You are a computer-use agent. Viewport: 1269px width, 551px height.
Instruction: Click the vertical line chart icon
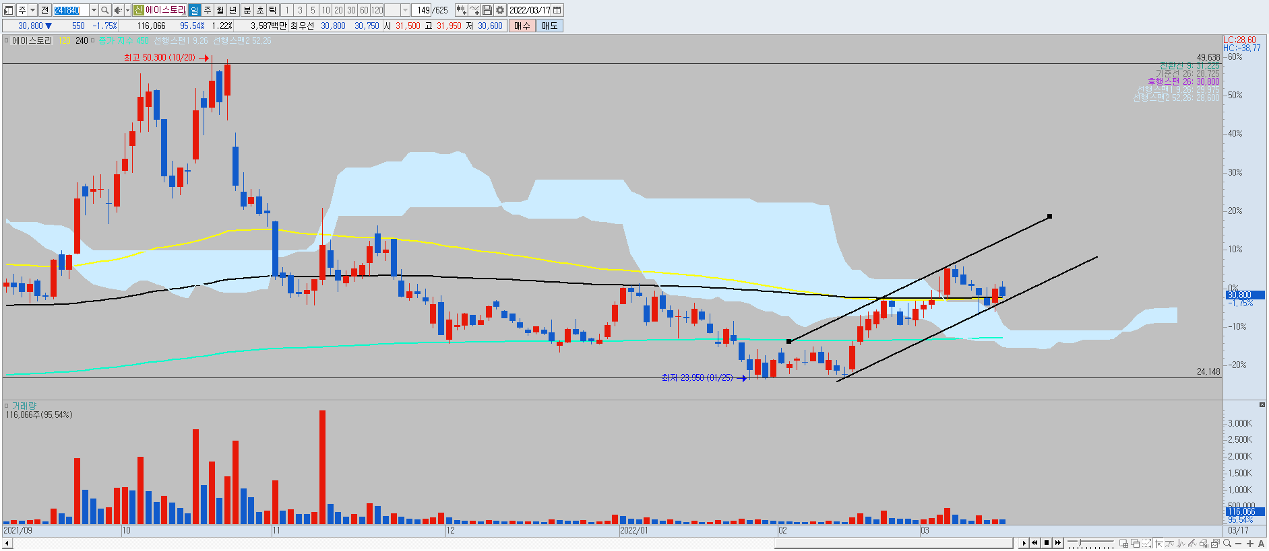[x=1181, y=543]
